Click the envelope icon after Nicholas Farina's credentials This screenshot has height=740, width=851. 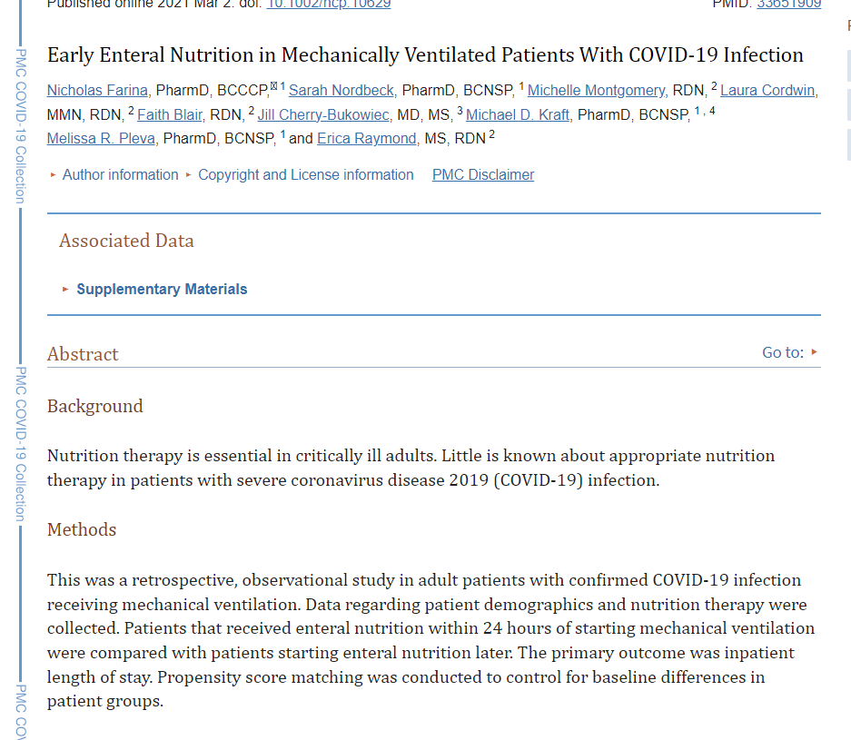273,86
